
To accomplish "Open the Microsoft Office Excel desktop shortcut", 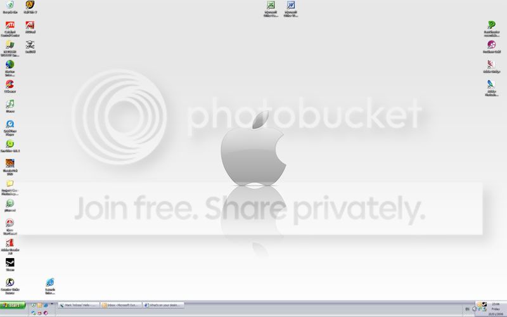I will pos(271,6).
